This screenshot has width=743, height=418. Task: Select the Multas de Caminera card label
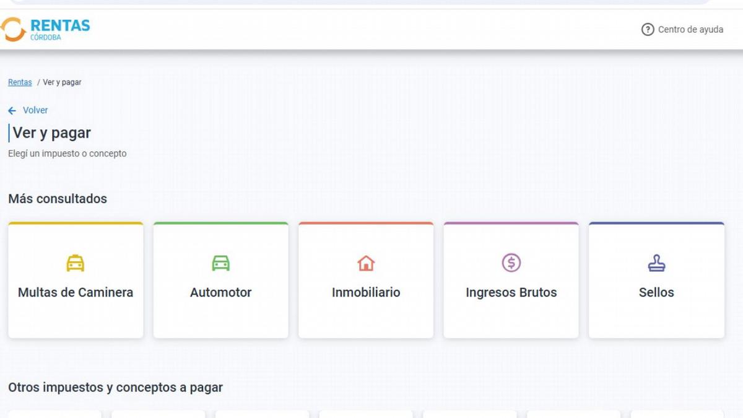coord(76,292)
